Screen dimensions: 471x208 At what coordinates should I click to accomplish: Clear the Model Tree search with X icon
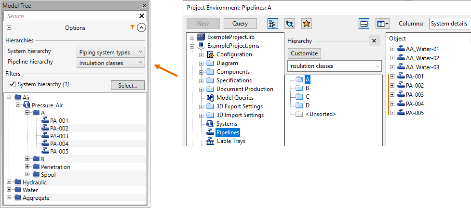(x=142, y=16)
